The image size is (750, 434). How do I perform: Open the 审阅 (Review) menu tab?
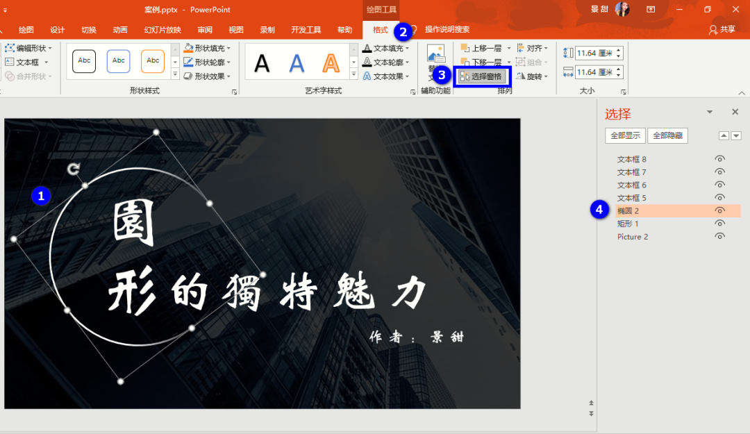click(x=205, y=30)
